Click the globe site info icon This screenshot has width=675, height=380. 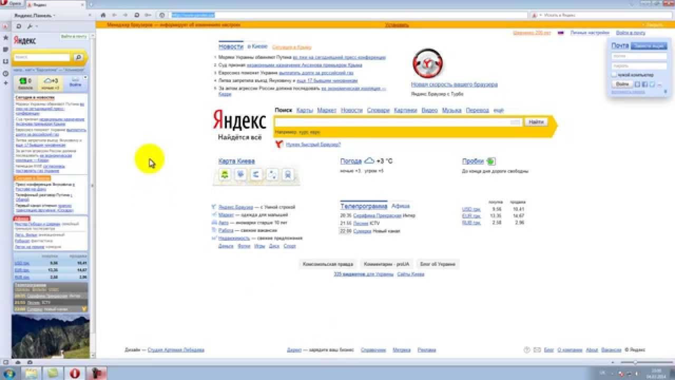tap(162, 15)
